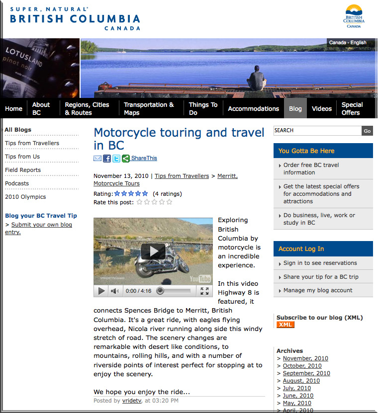Click the Go search button

pyautogui.click(x=367, y=131)
